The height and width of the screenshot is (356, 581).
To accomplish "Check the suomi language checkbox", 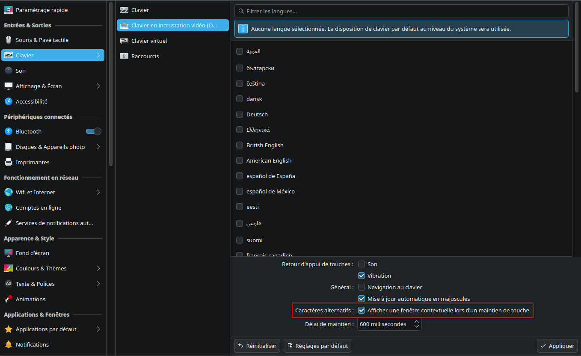I will tap(240, 240).
